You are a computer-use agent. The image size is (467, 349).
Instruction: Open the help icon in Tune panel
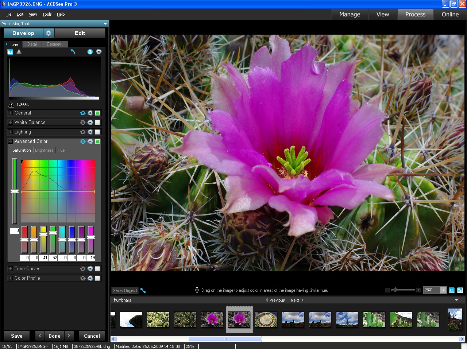89,52
